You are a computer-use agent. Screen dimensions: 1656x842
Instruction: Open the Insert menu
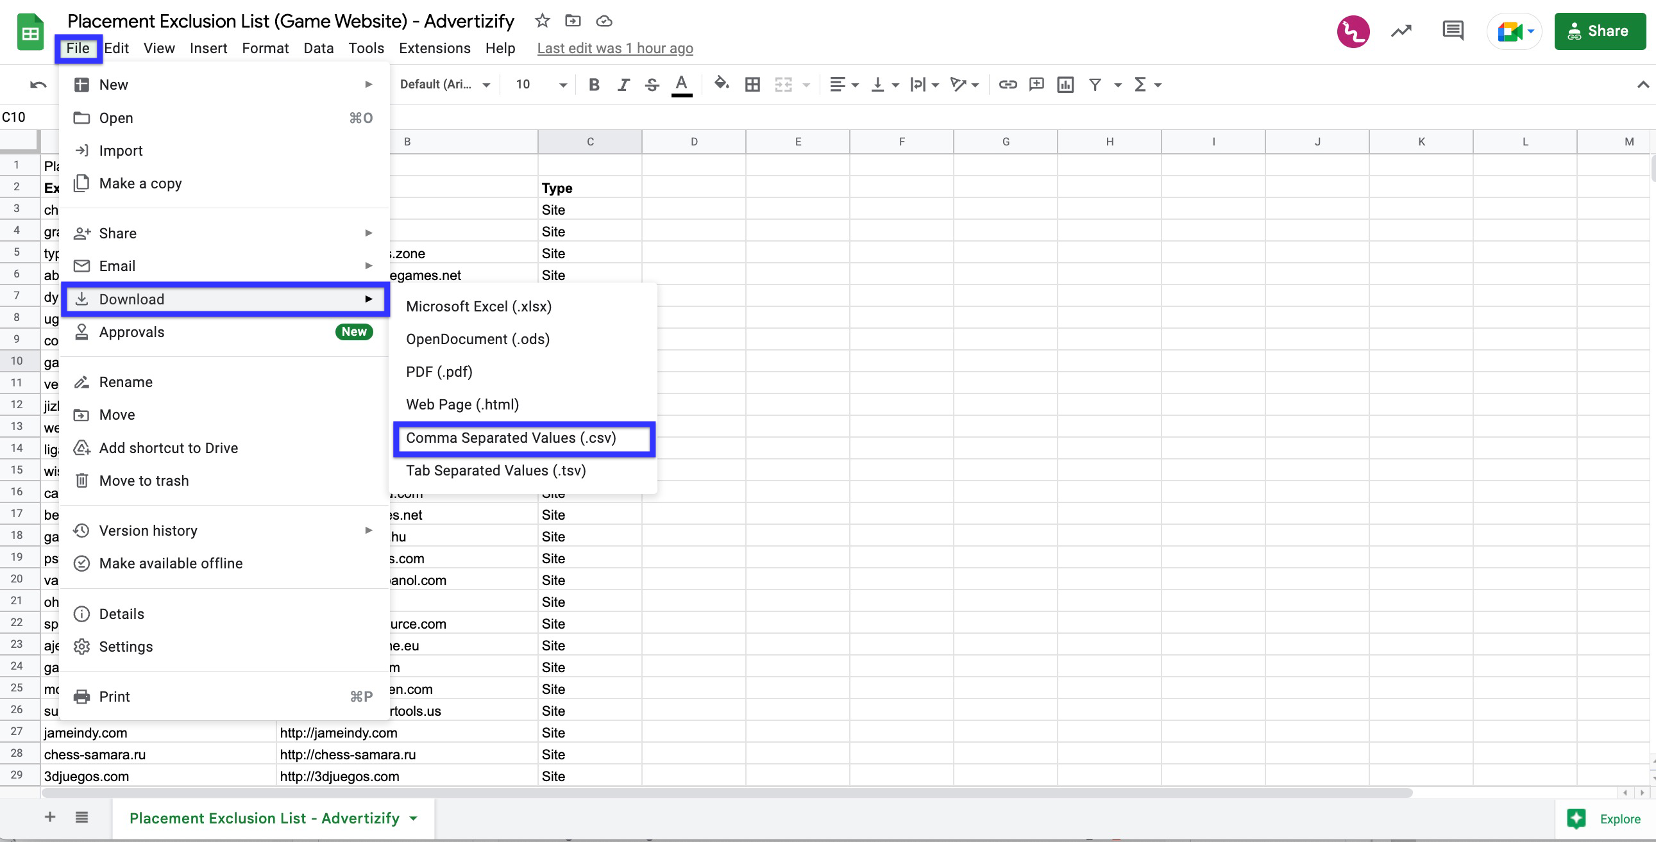click(x=208, y=48)
